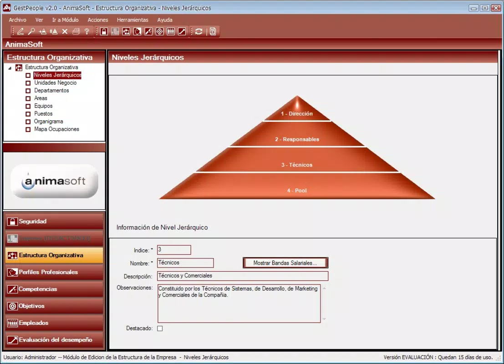Click status text 'Quedan 15 días de uso.'
The height and width of the screenshot is (364, 504).
coord(465,357)
